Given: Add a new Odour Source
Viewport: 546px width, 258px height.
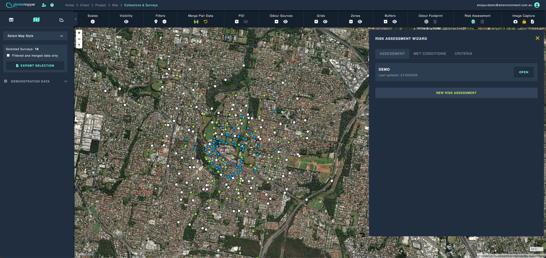Looking at the screenshot, I should coord(277,22).
